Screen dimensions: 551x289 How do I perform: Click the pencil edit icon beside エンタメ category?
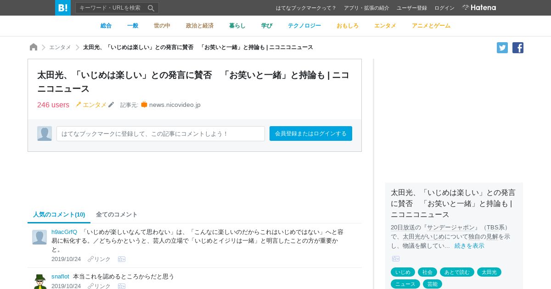[x=111, y=105]
